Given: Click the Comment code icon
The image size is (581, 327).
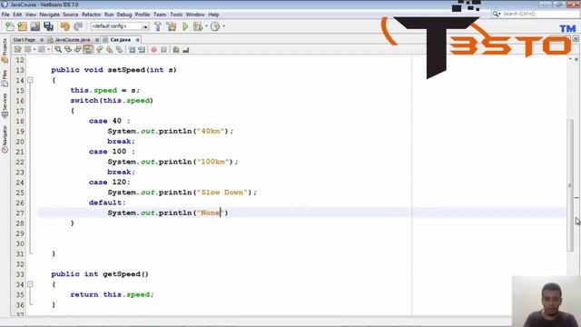Looking at the screenshot, I should tap(176, 50).
